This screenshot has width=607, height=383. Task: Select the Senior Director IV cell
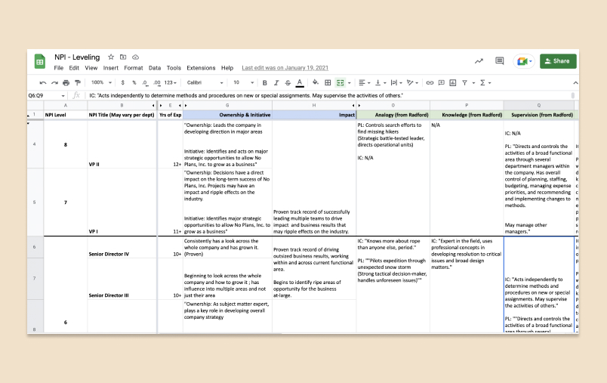[x=122, y=247]
